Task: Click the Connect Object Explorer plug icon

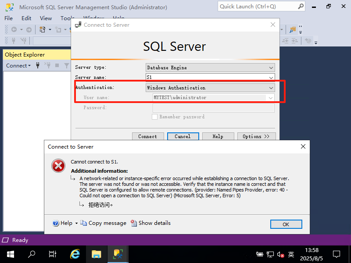Action: coord(38,65)
